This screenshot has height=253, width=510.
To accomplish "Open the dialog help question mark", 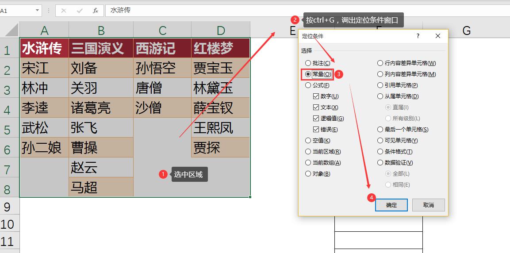I will click(418, 36).
